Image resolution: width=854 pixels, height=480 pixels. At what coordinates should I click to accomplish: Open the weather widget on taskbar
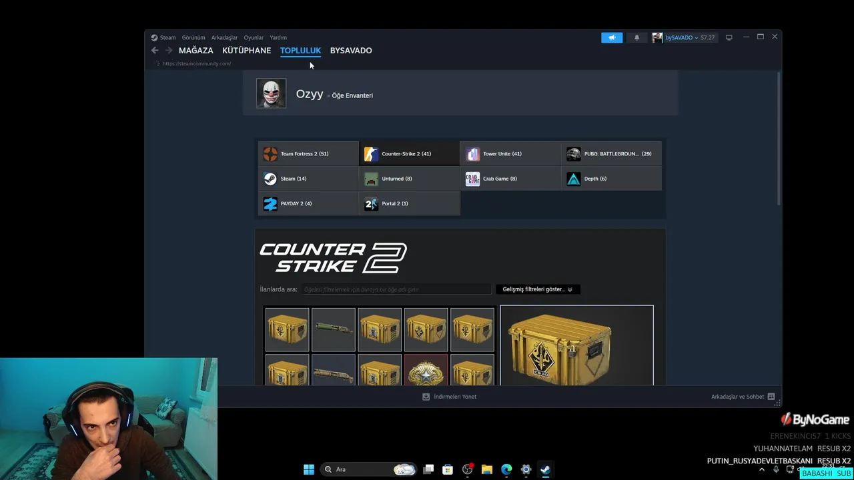click(404, 469)
